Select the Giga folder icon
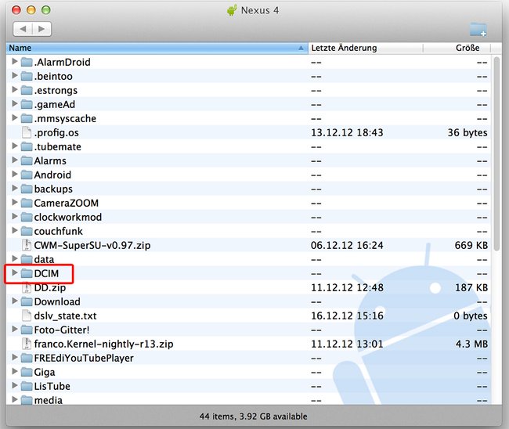 tap(27, 372)
